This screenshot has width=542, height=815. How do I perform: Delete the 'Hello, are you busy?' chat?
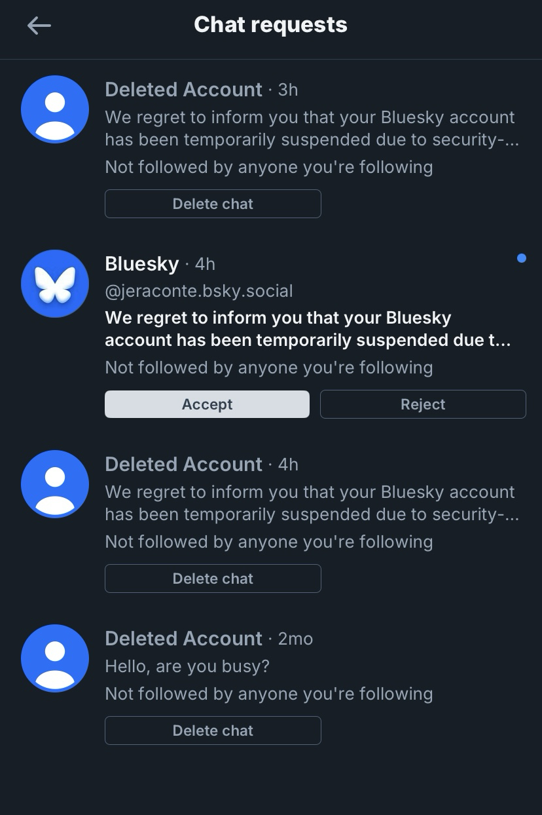point(213,730)
